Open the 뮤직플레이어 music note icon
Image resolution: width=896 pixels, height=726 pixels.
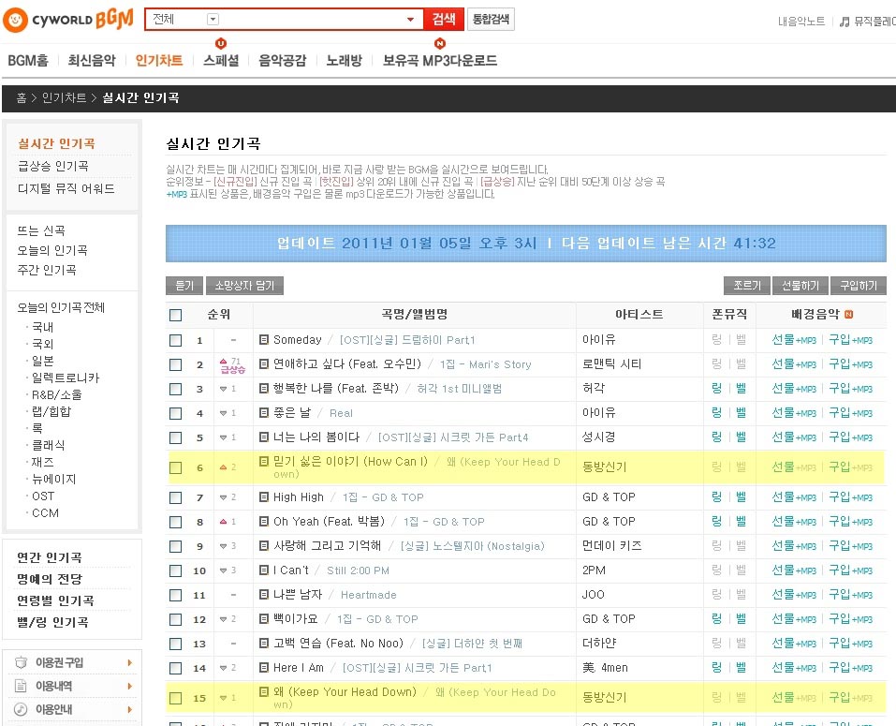845,22
